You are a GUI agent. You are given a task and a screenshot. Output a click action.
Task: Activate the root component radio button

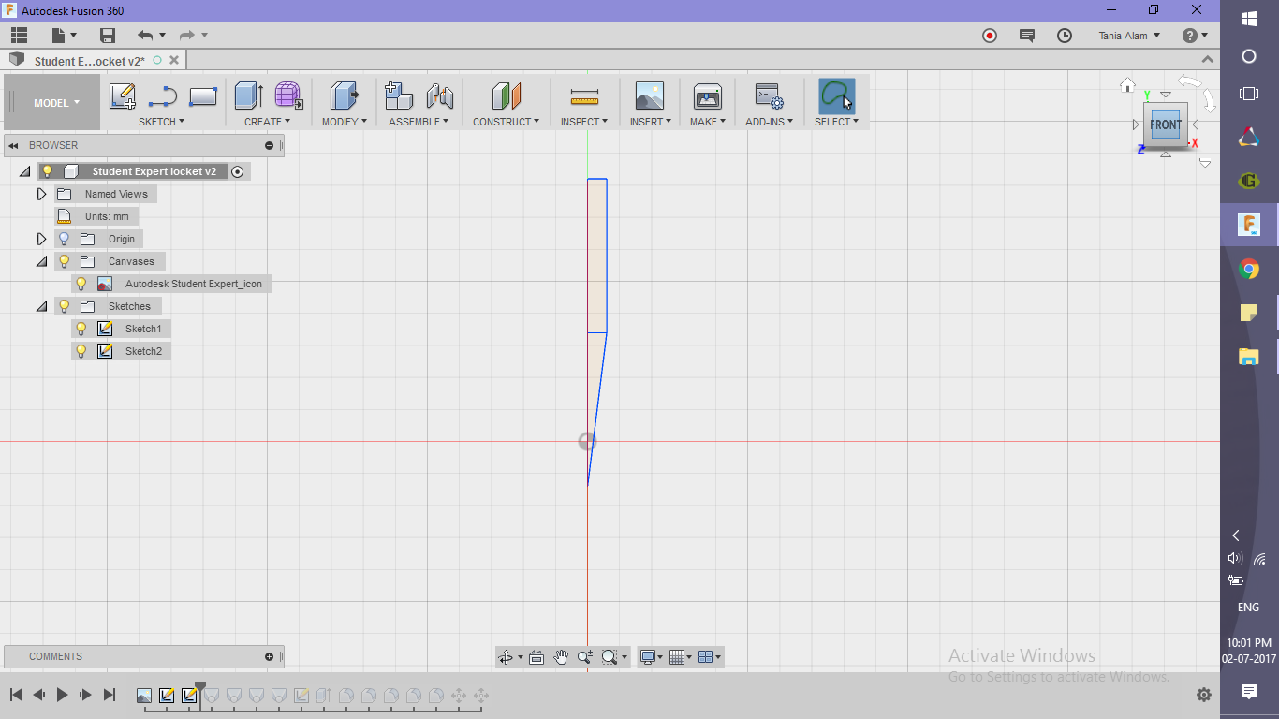coord(238,171)
